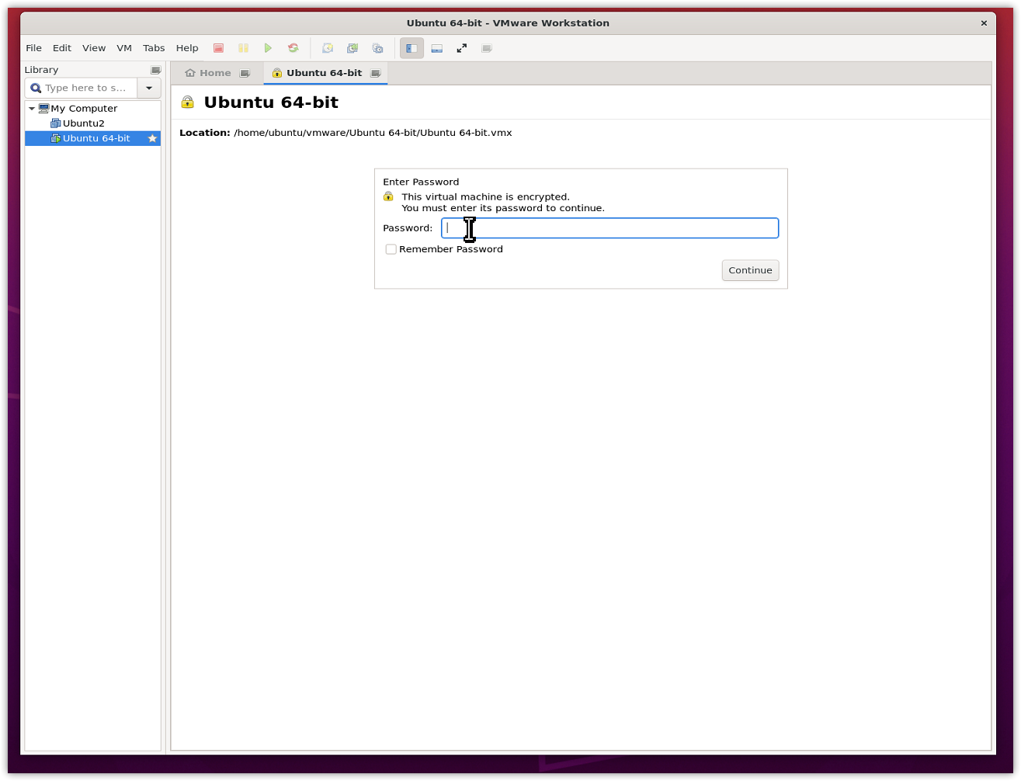The width and height of the screenshot is (1021, 781).
Task: Switch to the Home tab
Action: click(x=208, y=73)
